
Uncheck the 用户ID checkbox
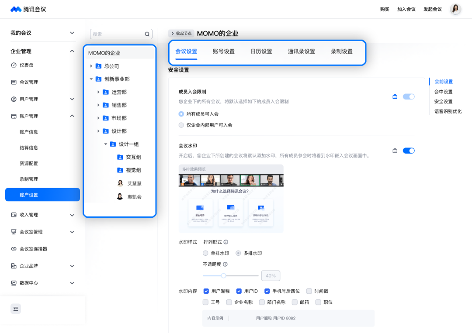239,291
